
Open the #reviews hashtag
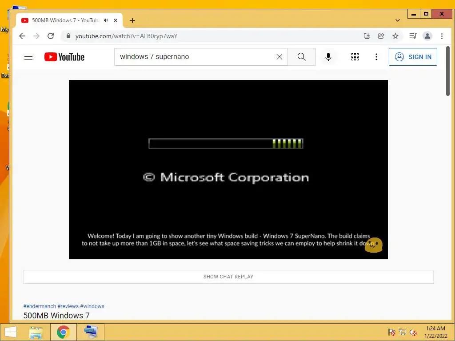68,306
